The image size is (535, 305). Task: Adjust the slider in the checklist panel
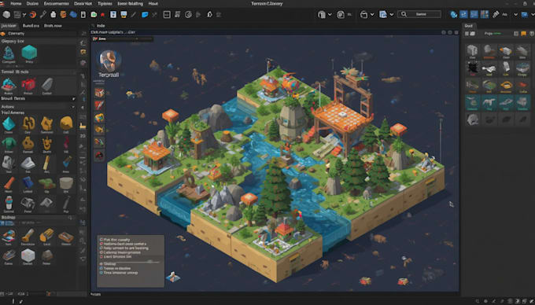[131, 262]
